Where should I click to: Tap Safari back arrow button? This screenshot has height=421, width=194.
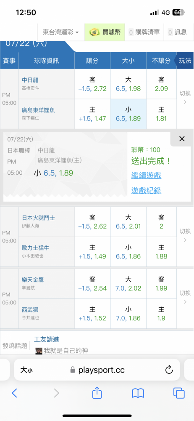(14, 393)
